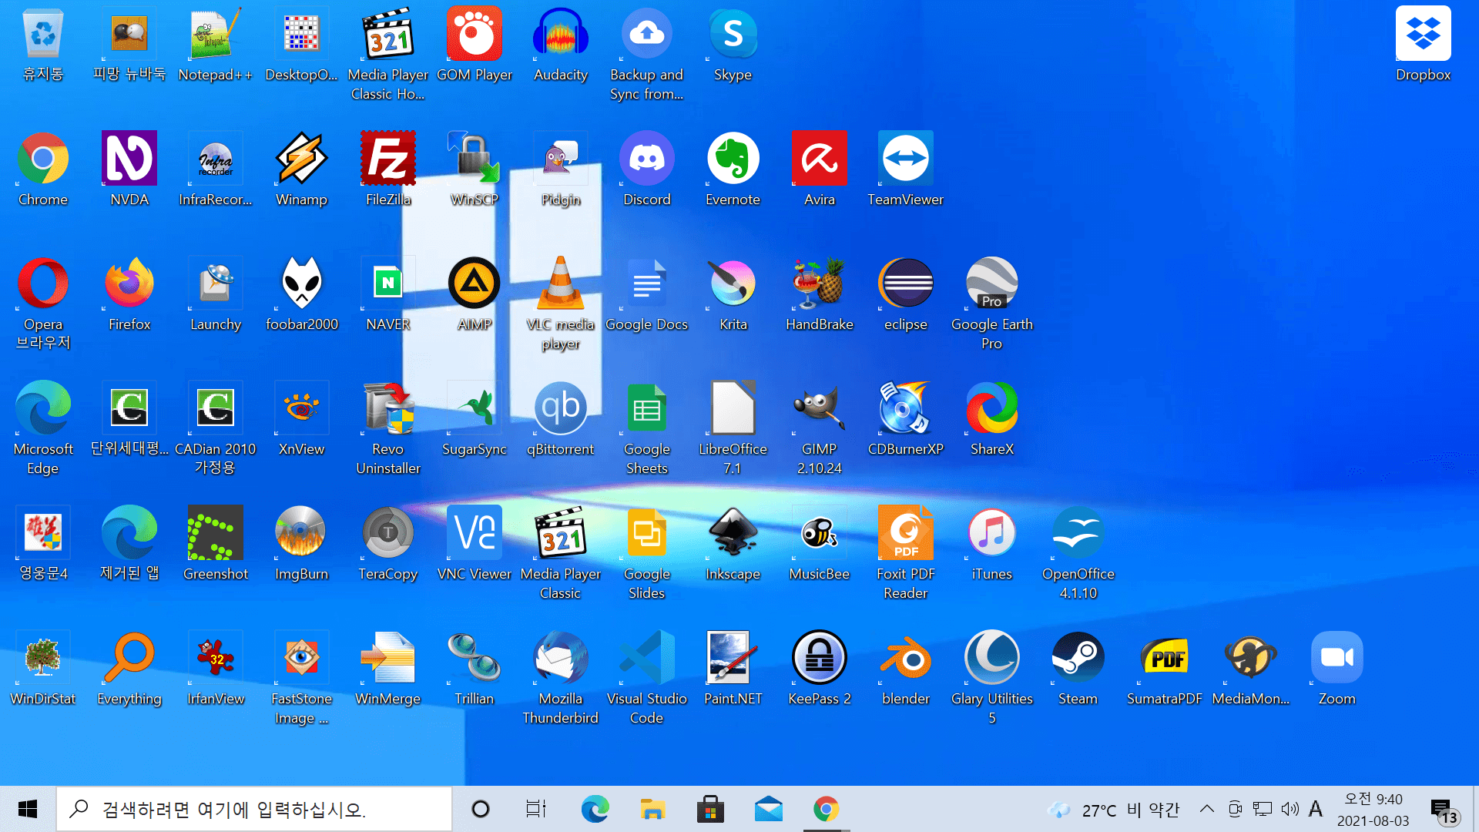Launch SumatraPDF desktop icon

coord(1165,669)
